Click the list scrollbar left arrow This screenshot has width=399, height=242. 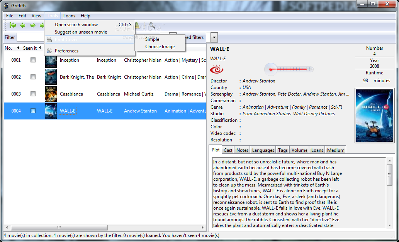[7, 227]
